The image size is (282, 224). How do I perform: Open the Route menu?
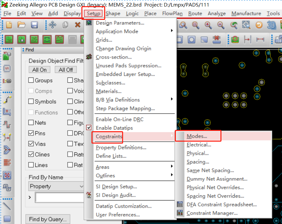click(x=195, y=13)
